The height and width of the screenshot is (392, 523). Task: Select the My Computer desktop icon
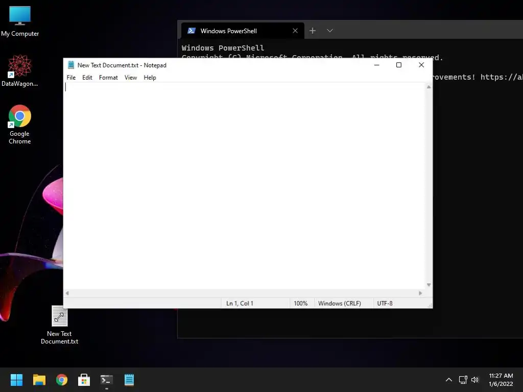click(20, 21)
